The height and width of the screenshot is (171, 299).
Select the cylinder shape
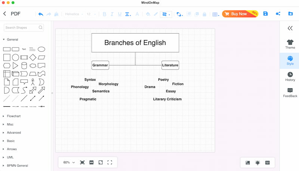24,65
